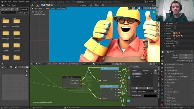Click add input plus button in Interface panel
The image size is (194, 109).
(137, 88)
